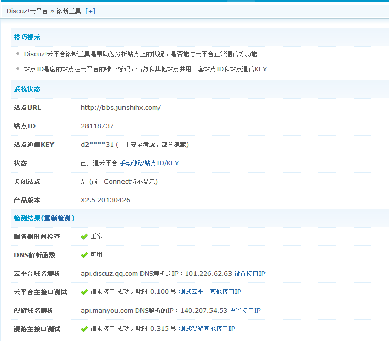Open 测试漫游其他接口IP link

207,329
